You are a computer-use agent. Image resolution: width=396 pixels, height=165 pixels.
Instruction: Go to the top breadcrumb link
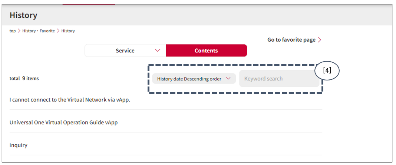pos(13,31)
